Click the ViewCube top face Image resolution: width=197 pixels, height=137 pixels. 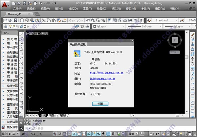pyautogui.click(x=175, y=40)
